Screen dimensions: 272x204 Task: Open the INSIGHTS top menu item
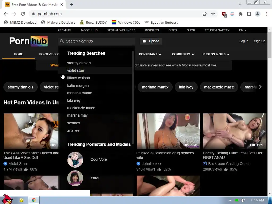coord(152,30)
